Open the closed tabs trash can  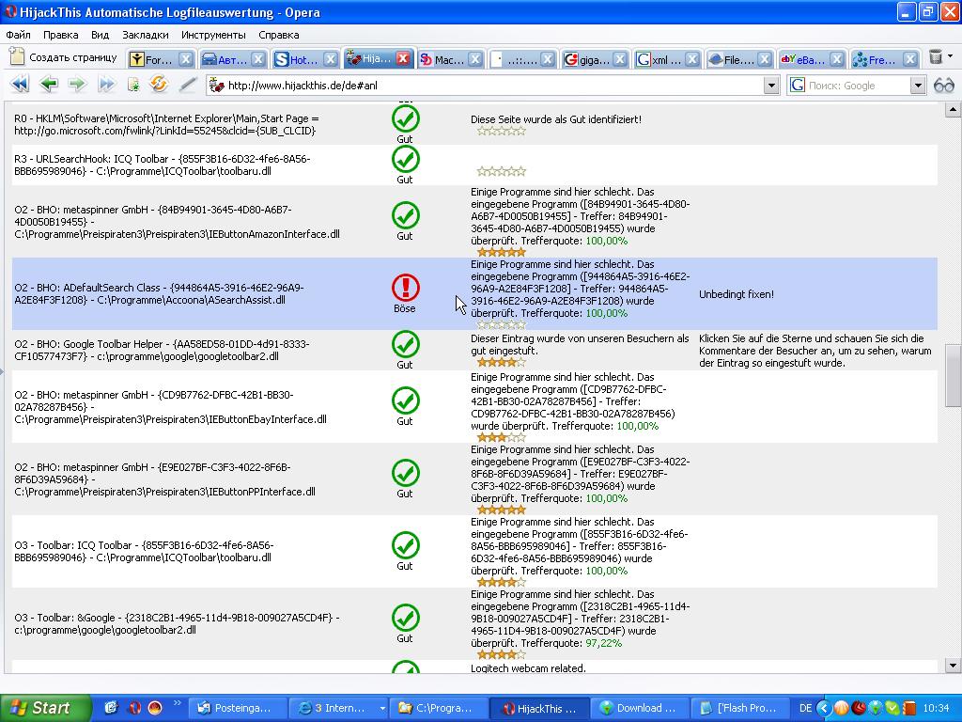tap(935, 57)
